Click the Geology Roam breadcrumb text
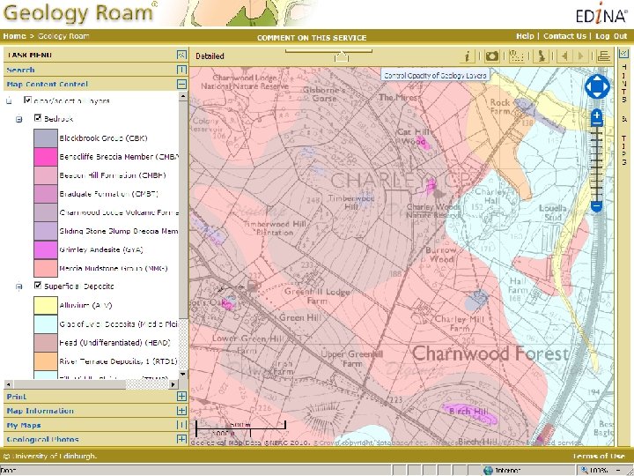634x476 pixels. pyautogui.click(x=63, y=36)
